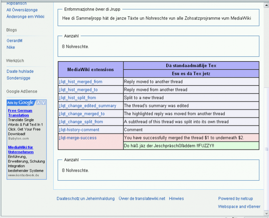Click the www.kontextwork.de ad URL

[24, 175]
